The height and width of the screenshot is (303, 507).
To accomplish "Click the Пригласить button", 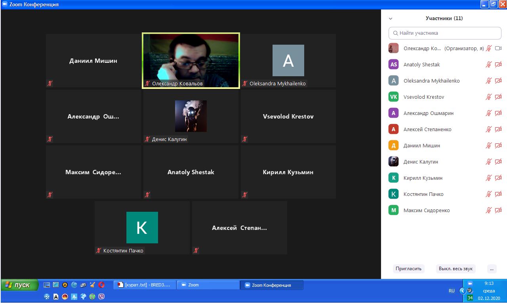I will tap(408, 269).
